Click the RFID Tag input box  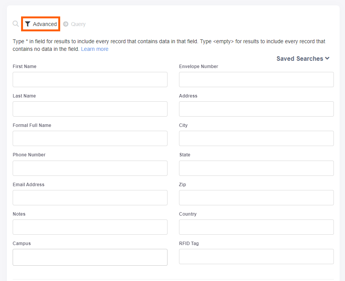point(256,257)
